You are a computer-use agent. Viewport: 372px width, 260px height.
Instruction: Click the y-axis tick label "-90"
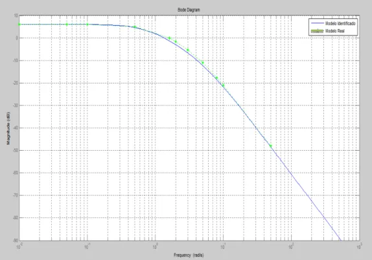(x=16, y=241)
